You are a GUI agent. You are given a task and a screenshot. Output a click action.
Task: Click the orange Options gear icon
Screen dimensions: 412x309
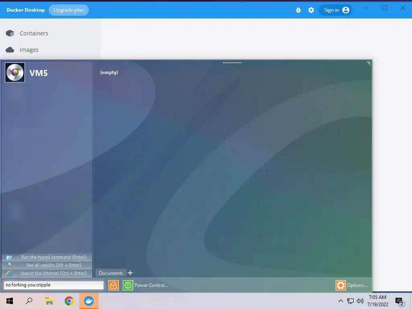coord(340,285)
